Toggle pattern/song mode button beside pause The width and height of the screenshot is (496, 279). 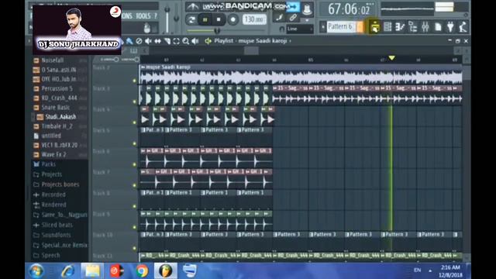tap(191, 19)
